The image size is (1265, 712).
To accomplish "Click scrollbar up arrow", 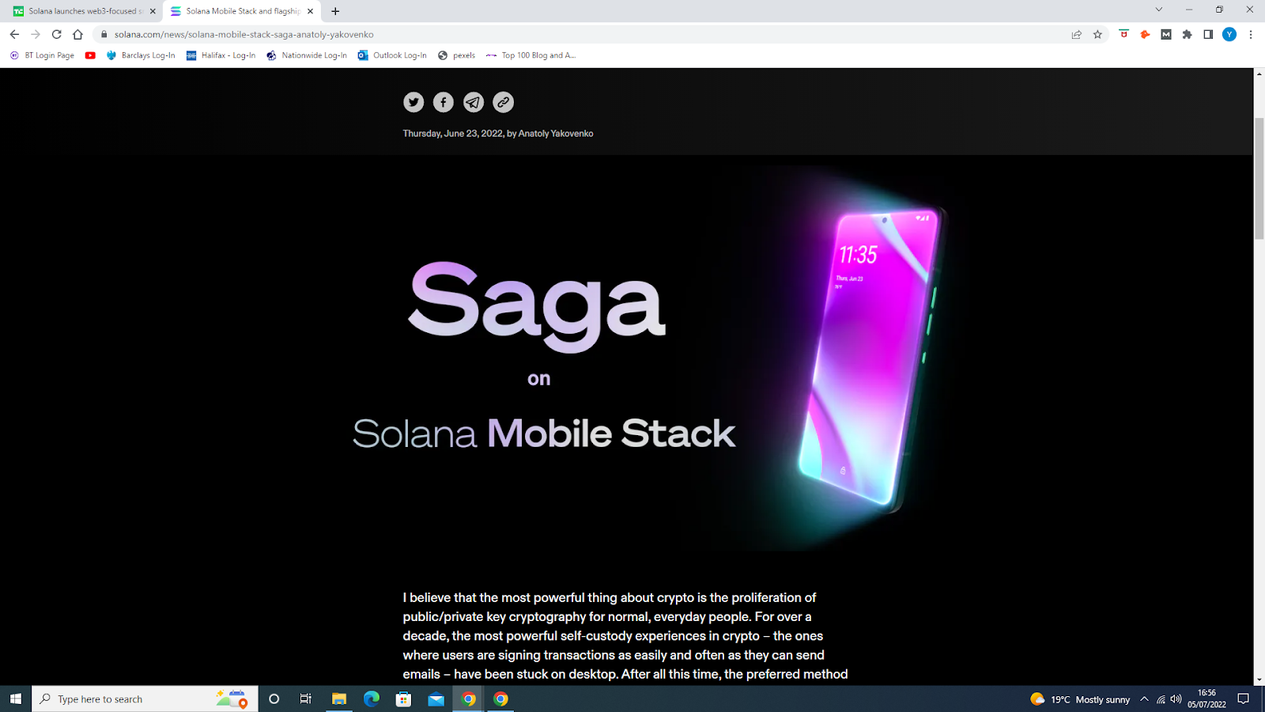I will (1259, 74).
